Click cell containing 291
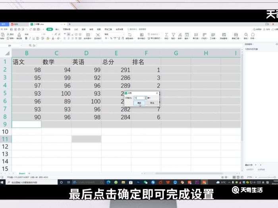Screen dimensions: 278x208 116,70
